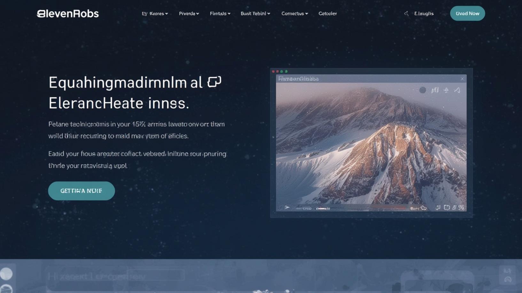The width and height of the screenshot is (522, 293).
Task: Click the share icon in the video's top bar
Action: [446, 90]
